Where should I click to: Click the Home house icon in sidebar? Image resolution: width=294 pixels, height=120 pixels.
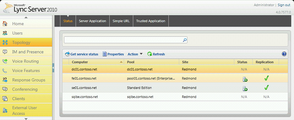tap(5, 24)
